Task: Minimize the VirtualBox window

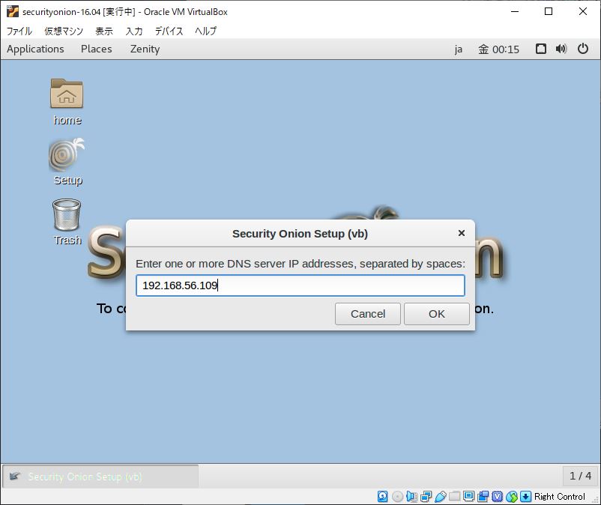Action: pos(515,11)
